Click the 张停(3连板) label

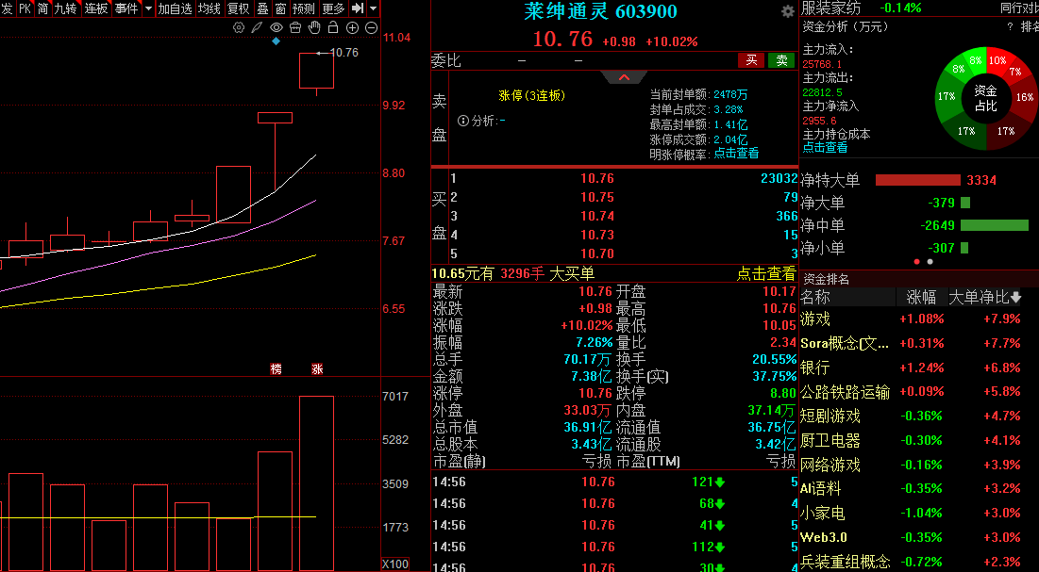pyautogui.click(x=532, y=95)
